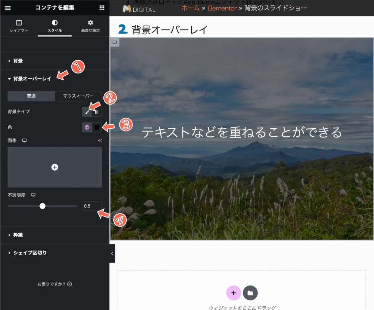374x310 pixels.
Task: Select the gradient background type
Action: coord(97,111)
